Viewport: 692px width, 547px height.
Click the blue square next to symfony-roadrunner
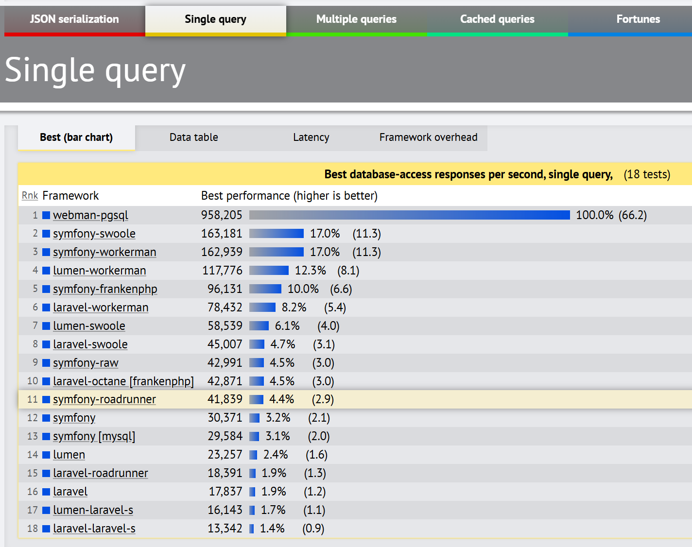(x=46, y=399)
